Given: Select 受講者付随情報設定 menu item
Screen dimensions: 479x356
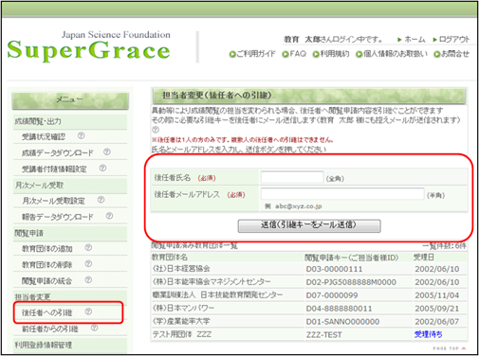Looking at the screenshot, I should pyautogui.click(x=54, y=169).
